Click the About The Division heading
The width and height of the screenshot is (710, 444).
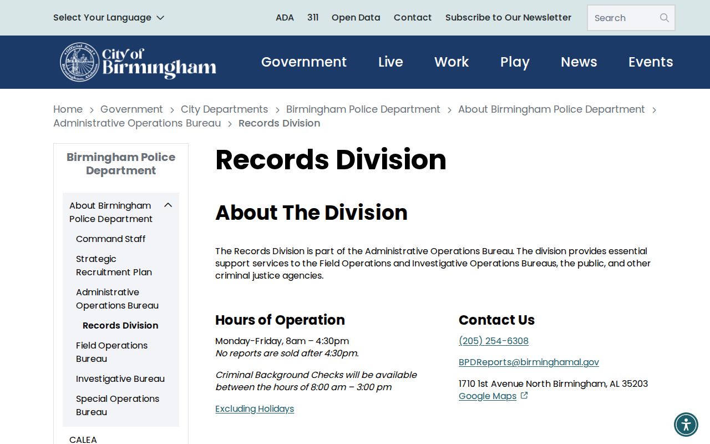[x=311, y=213]
